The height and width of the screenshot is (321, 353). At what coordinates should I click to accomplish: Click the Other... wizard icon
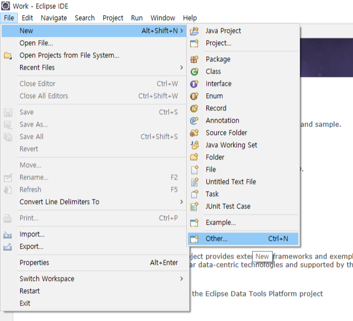point(194,239)
